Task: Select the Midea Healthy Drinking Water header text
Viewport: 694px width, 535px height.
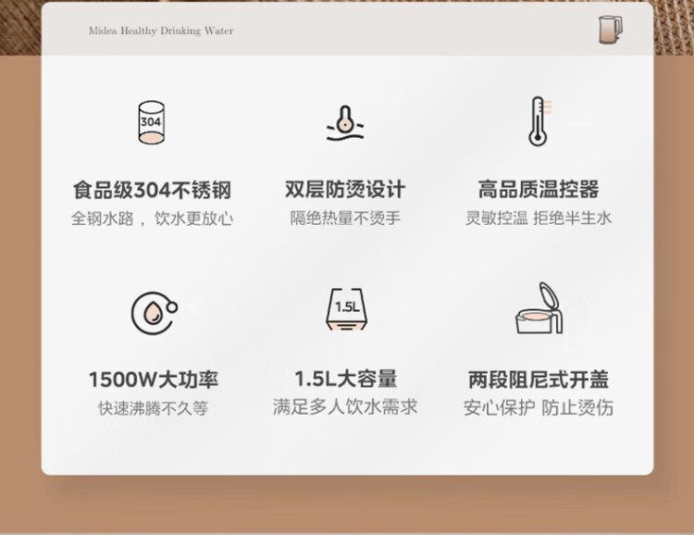Action: 161,31
